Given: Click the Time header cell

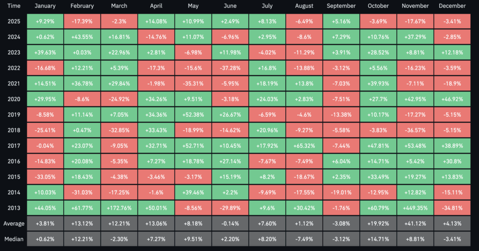Looking at the screenshot, I should click(x=14, y=6).
